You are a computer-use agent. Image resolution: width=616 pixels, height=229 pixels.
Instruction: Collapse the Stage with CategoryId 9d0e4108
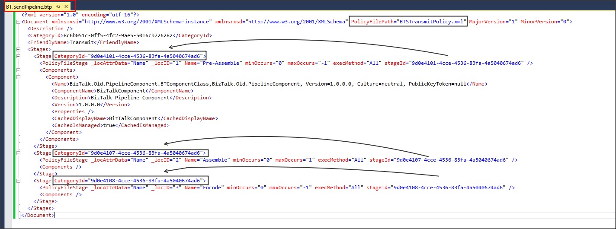point(18,181)
